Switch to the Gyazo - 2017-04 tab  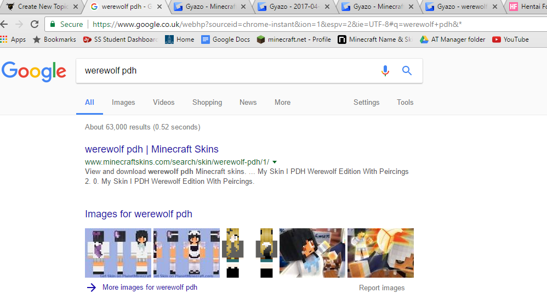click(x=294, y=7)
